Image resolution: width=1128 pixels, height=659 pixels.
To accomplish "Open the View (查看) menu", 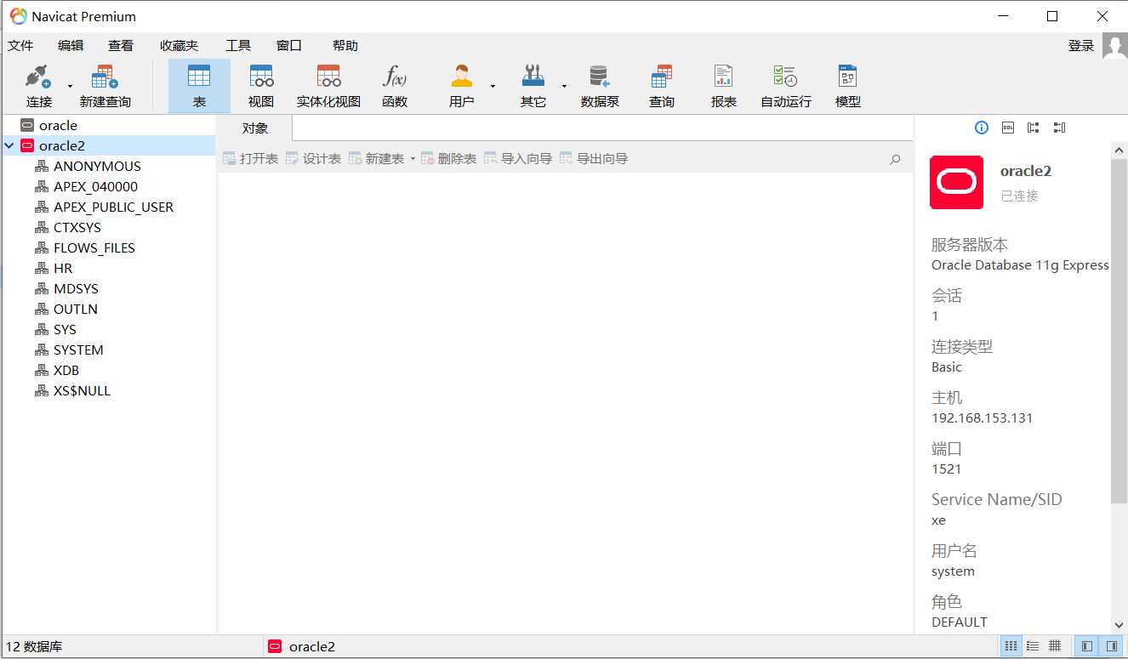I will pos(121,46).
